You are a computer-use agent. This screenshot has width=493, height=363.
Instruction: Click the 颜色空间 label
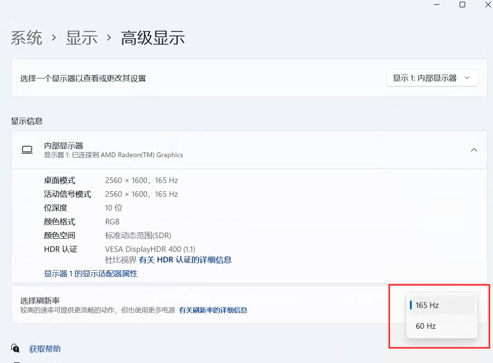tap(60, 235)
